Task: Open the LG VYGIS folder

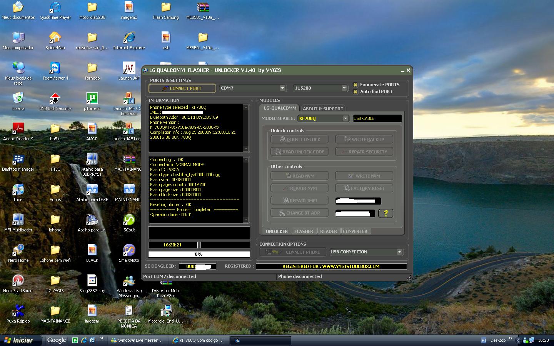Action: pyautogui.click(x=55, y=284)
